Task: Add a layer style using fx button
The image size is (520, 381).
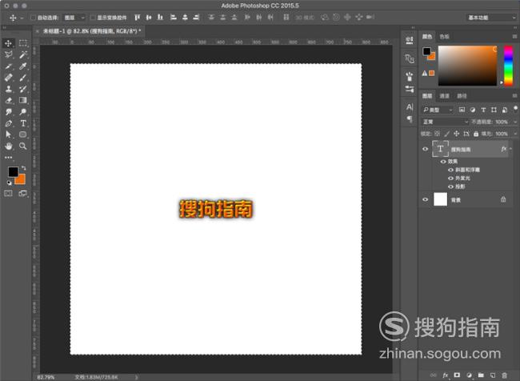Action: coord(445,375)
